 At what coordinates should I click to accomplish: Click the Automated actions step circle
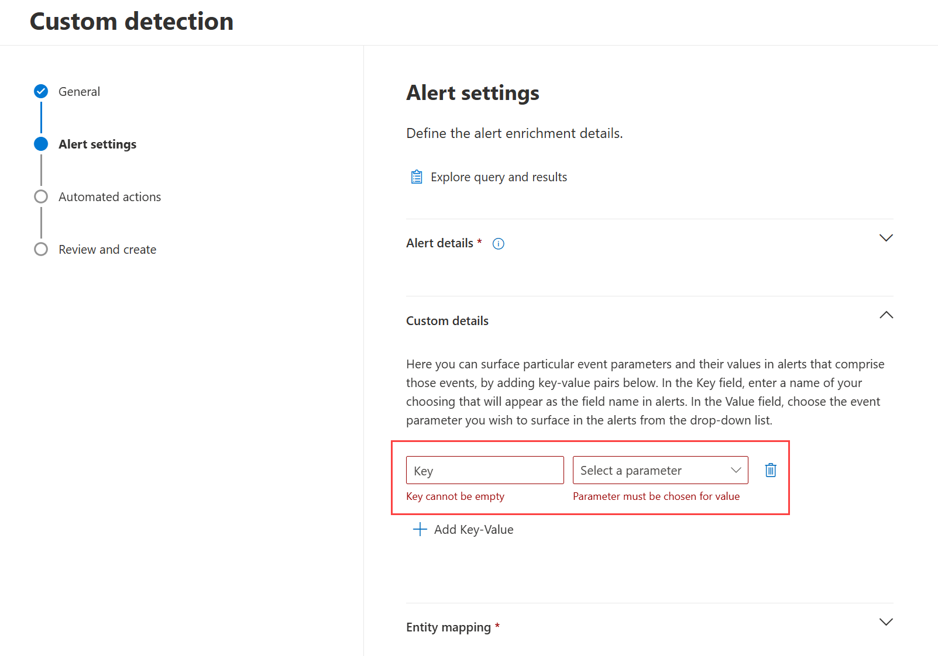[41, 196]
